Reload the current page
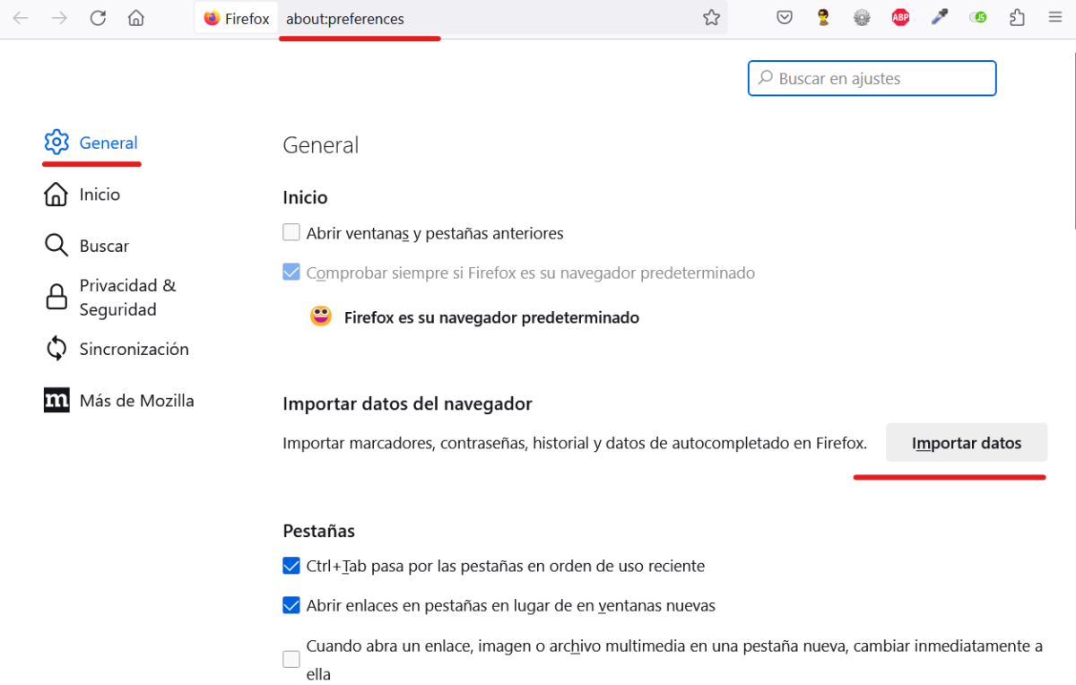This screenshot has width=1076, height=685. [98, 17]
